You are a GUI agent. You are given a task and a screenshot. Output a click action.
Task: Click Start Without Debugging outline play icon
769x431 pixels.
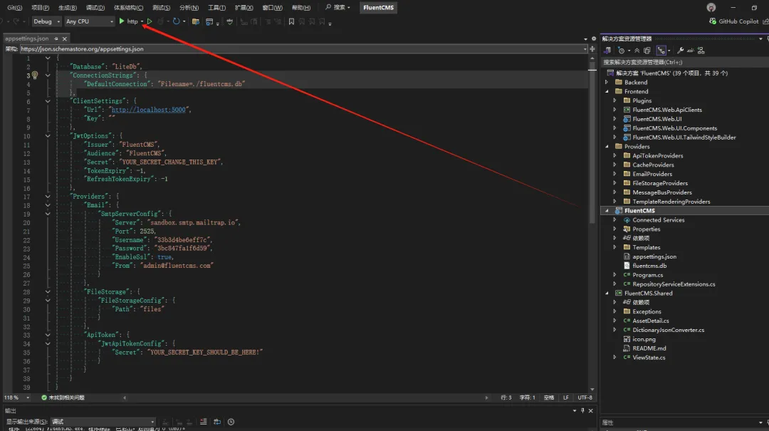[x=150, y=21]
